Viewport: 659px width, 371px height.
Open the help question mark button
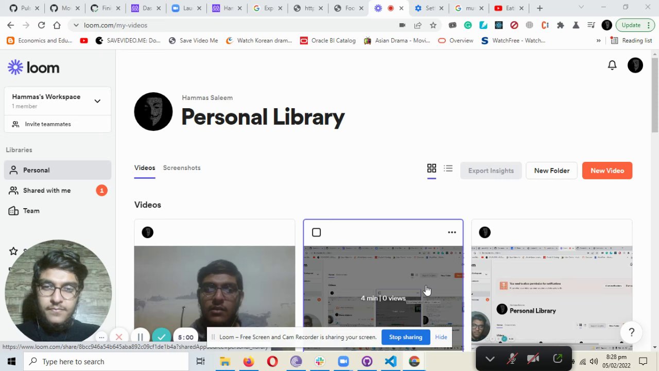coord(632,332)
